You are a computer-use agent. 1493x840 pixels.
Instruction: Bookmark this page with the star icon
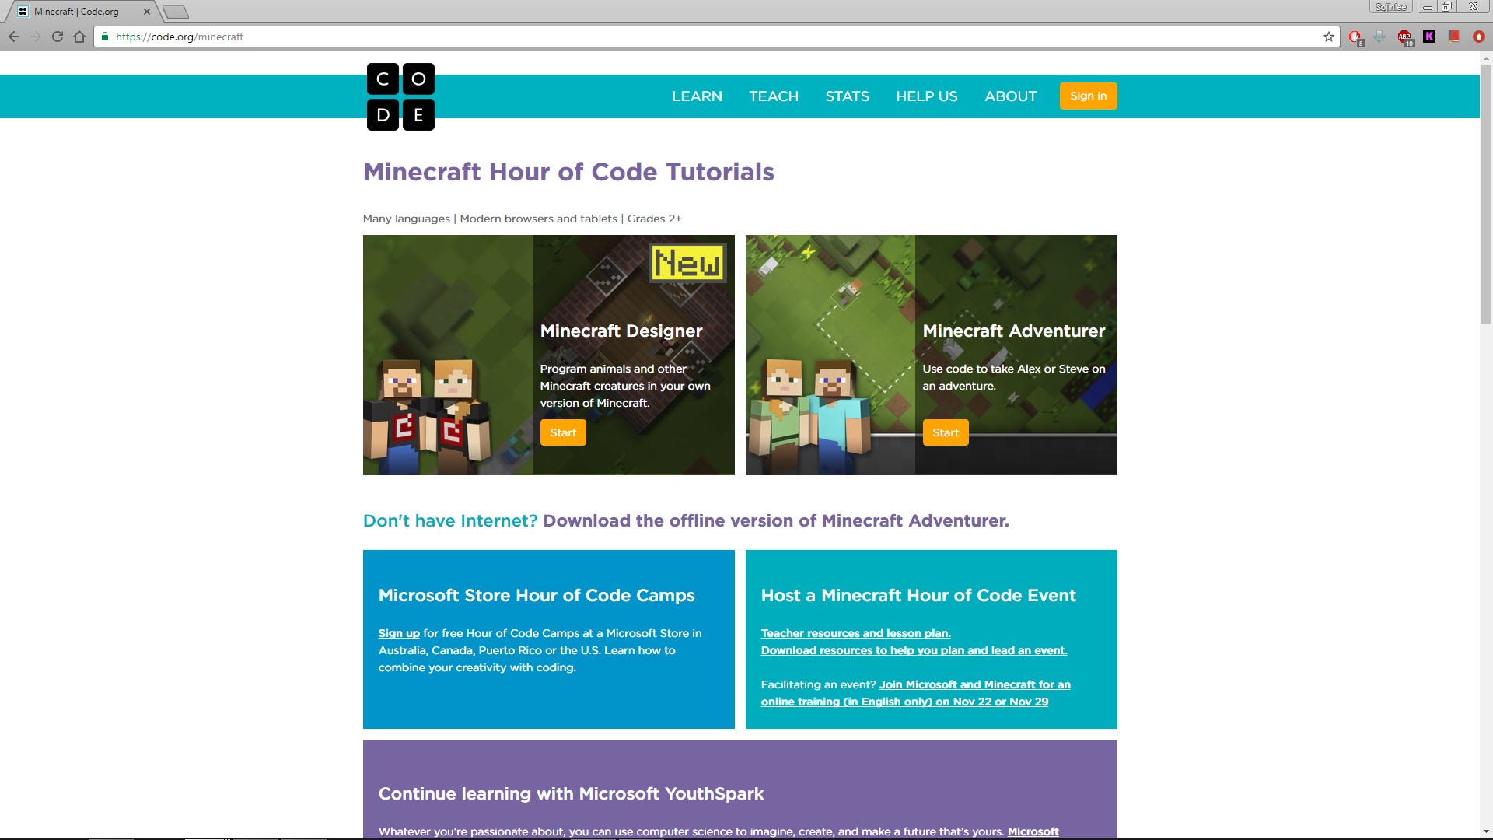tap(1328, 37)
